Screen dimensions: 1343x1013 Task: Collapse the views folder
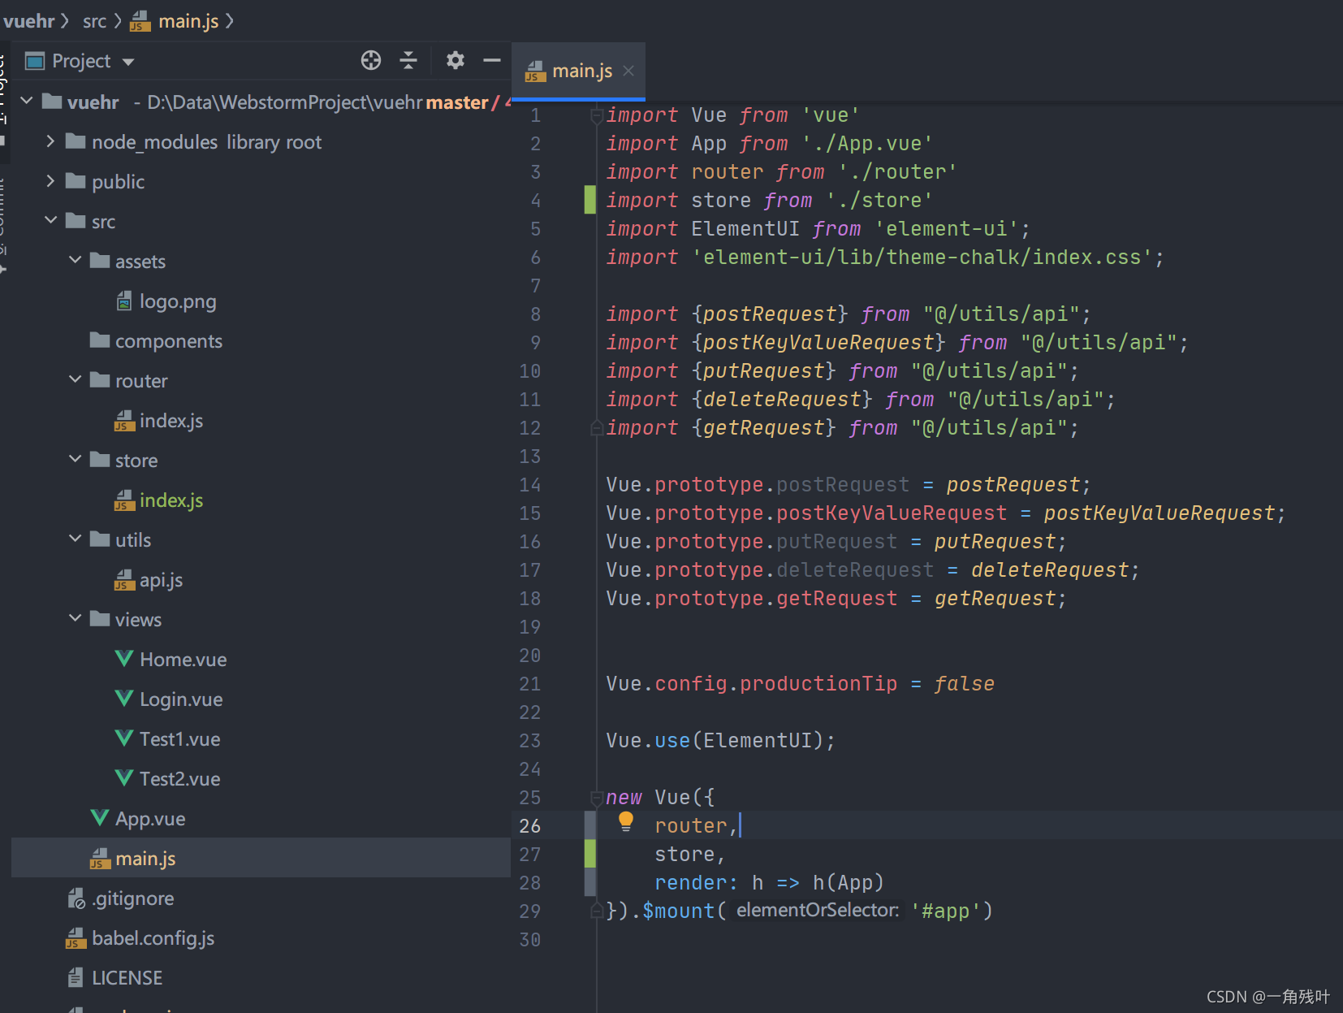pyautogui.click(x=75, y=618)
